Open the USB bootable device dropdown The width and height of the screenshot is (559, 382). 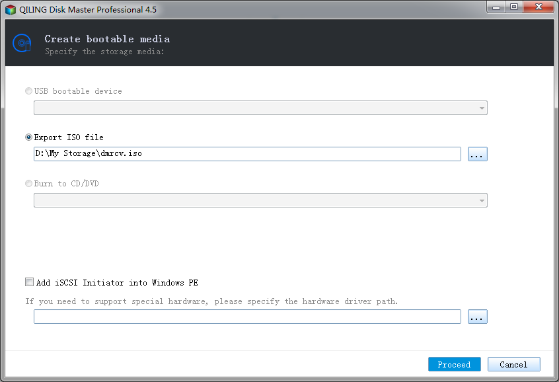point(260,108)
